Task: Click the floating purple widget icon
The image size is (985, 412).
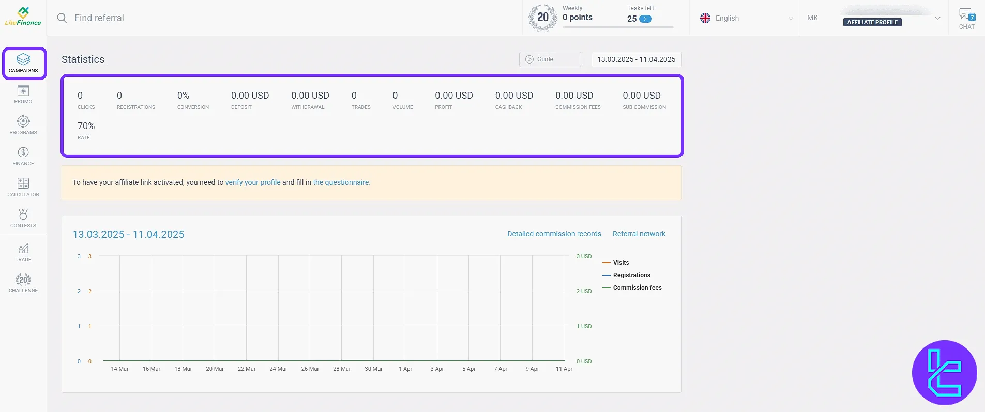Action: pos(944,373)
